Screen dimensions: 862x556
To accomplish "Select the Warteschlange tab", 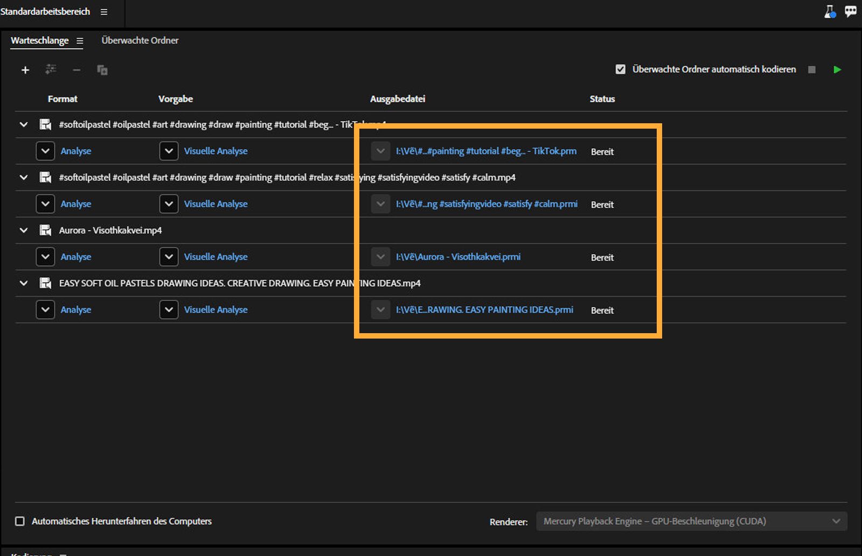I will click(x=39, y=40).
